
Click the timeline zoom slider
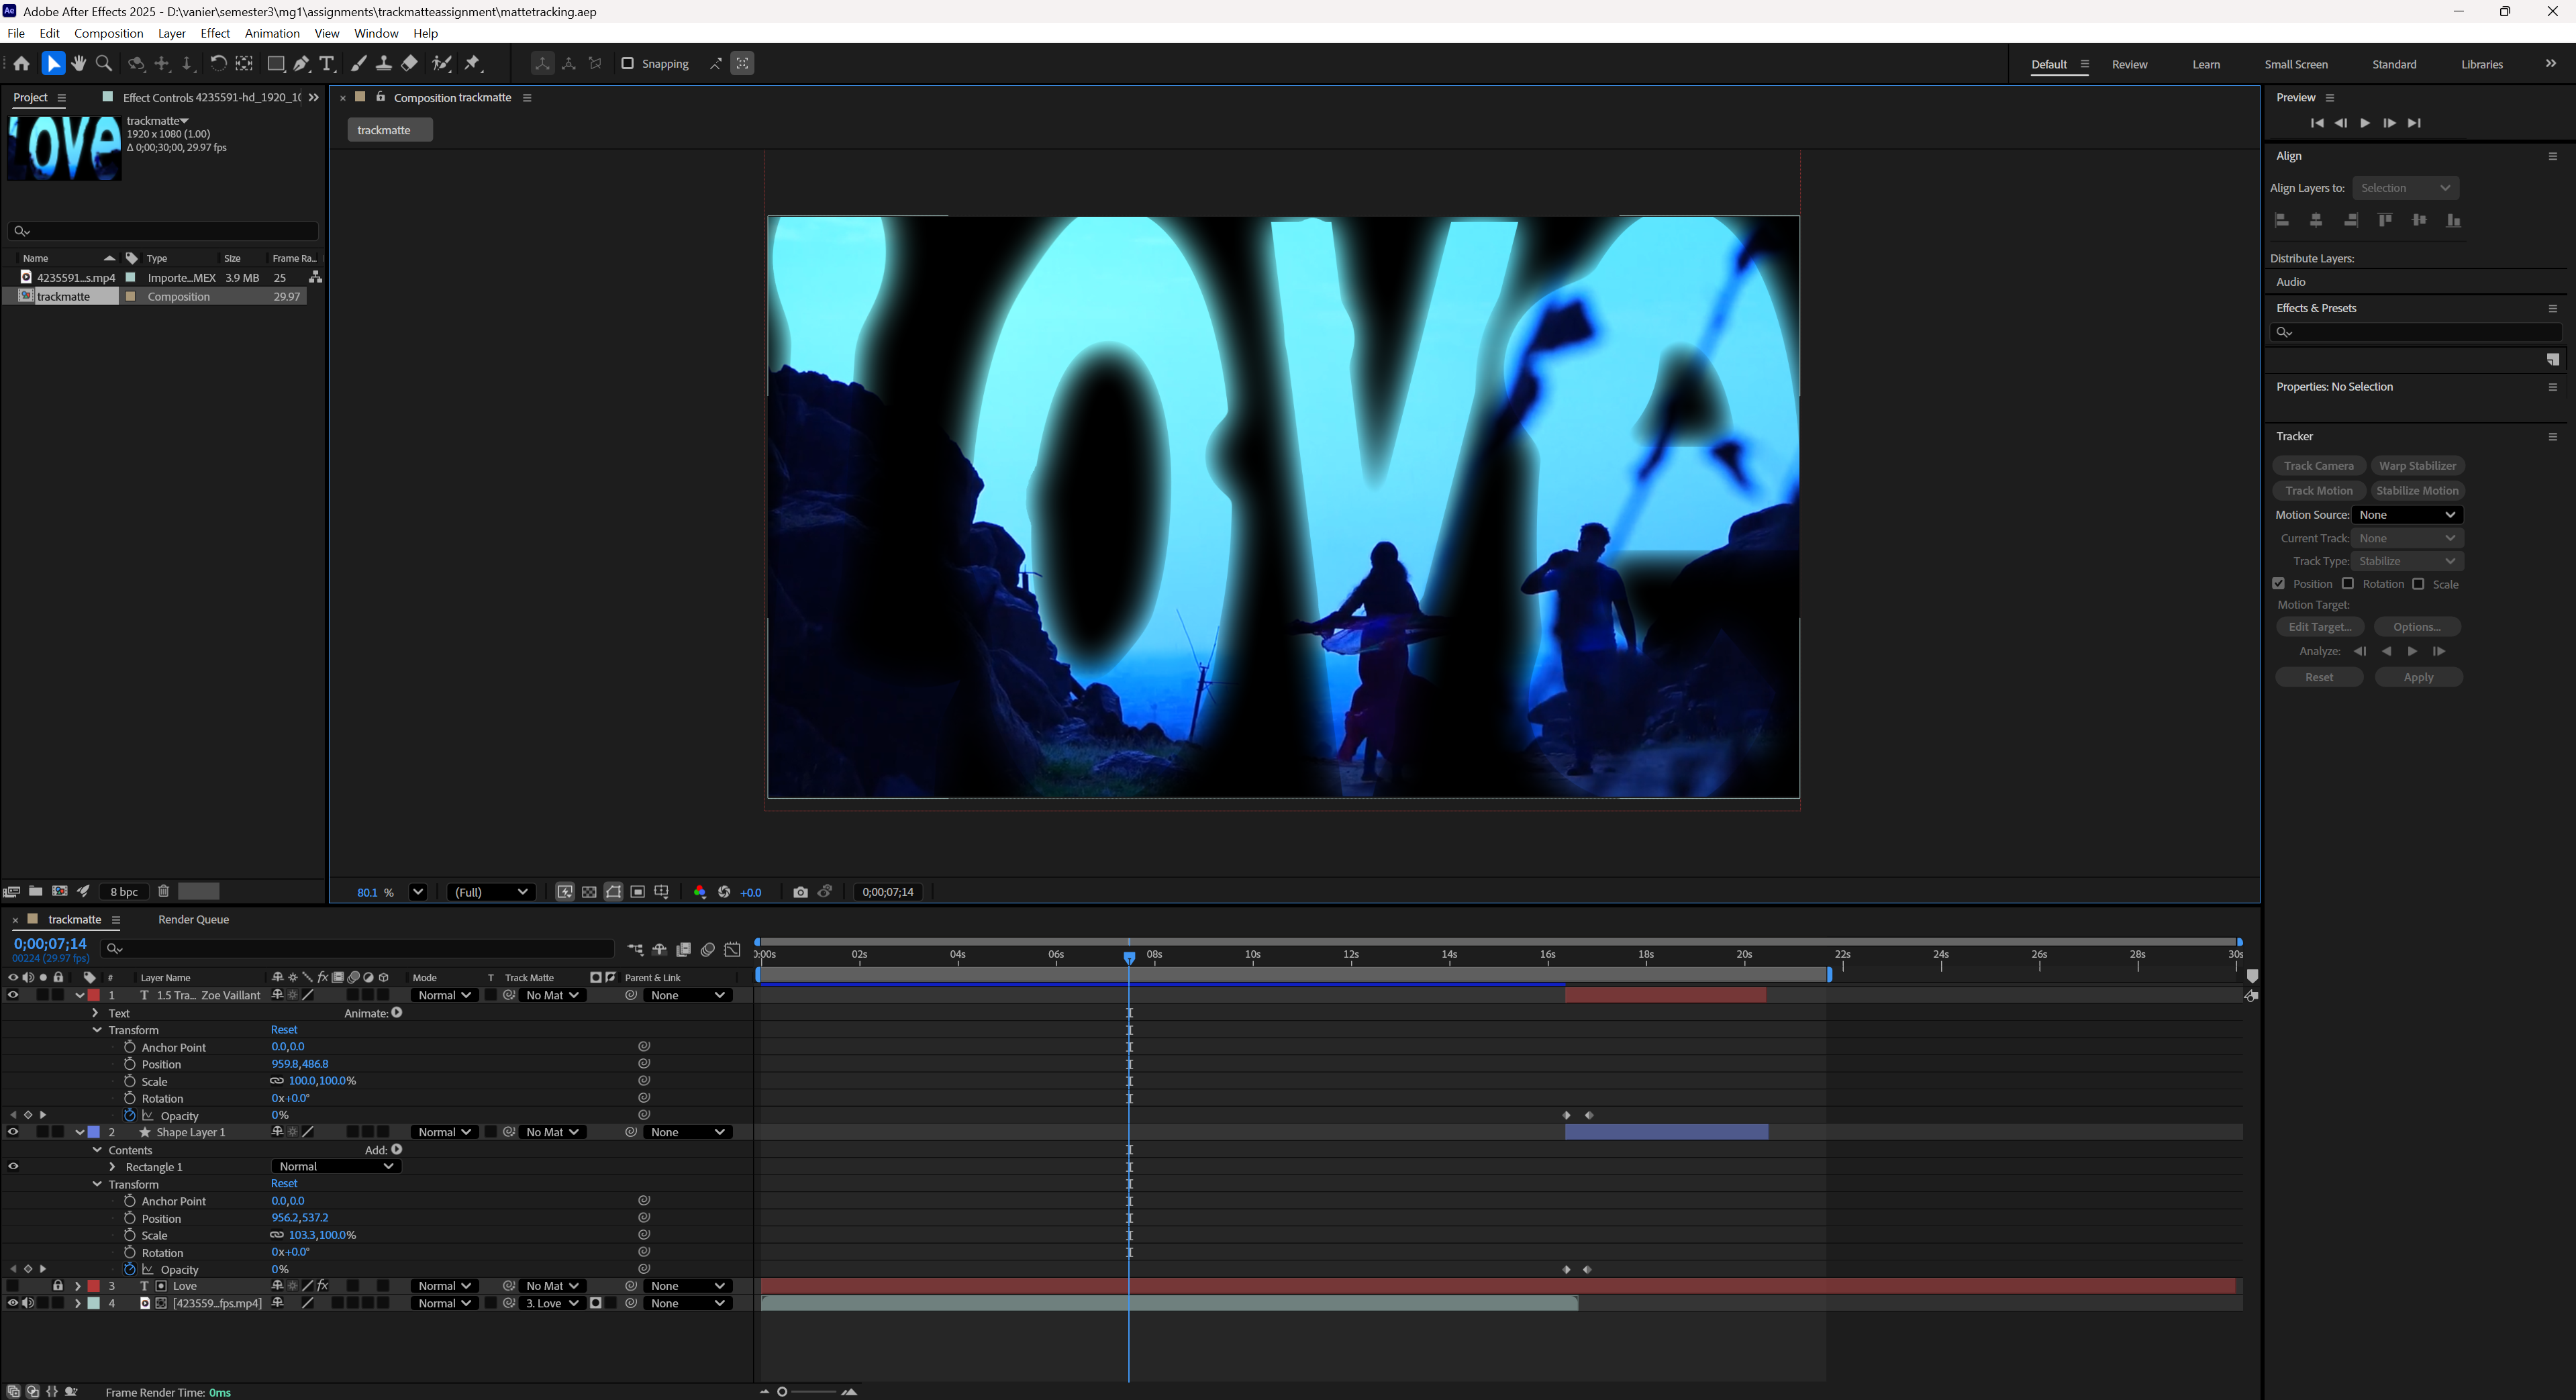click(x=806, y=1391)
